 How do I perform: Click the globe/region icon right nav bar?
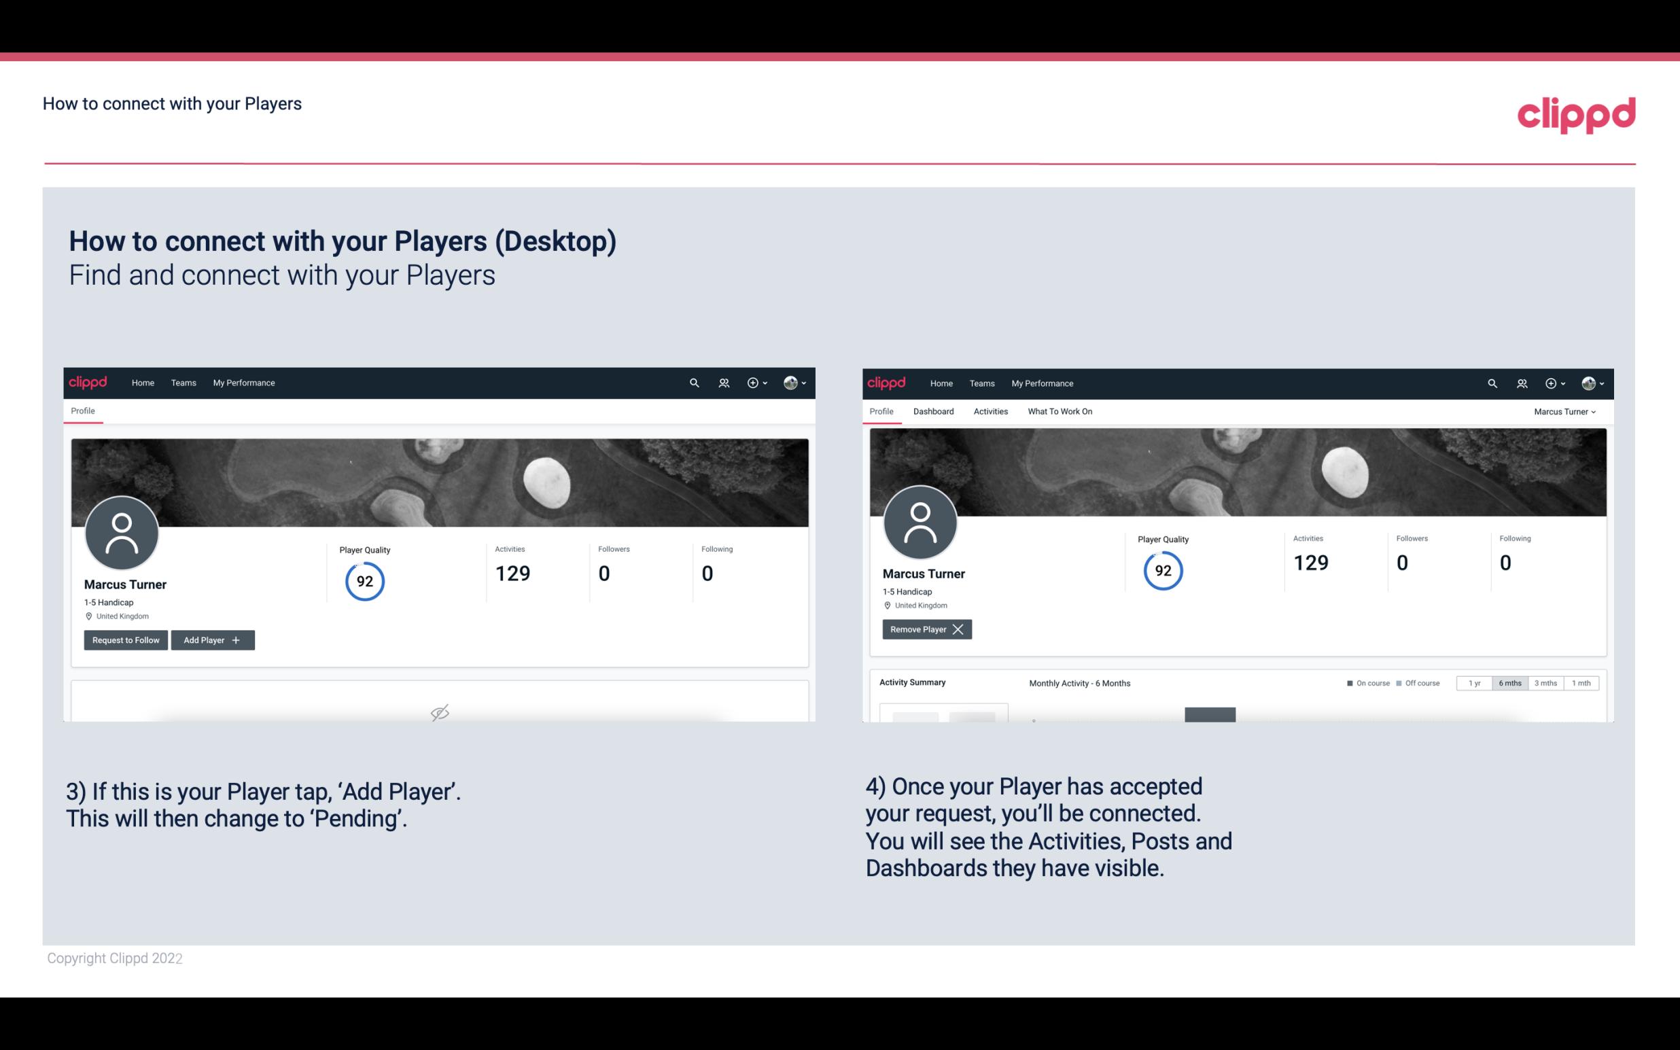point(790,382)
